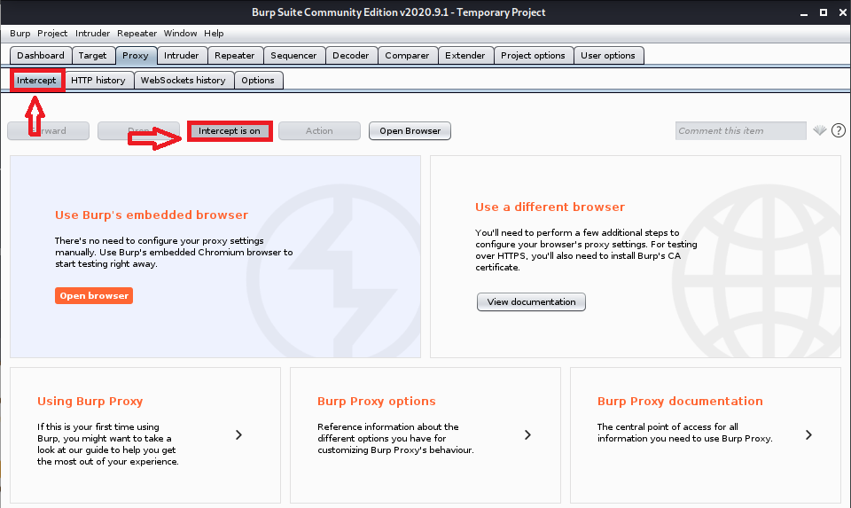Click the Forward button
Screen dimensions: 851x508
tap(48, 131)
